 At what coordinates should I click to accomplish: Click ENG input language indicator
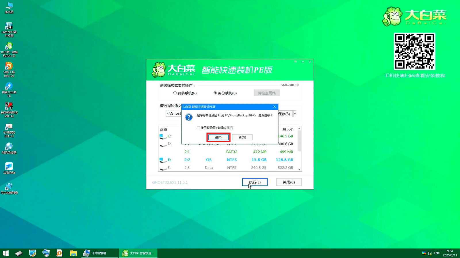coord(437,253)
